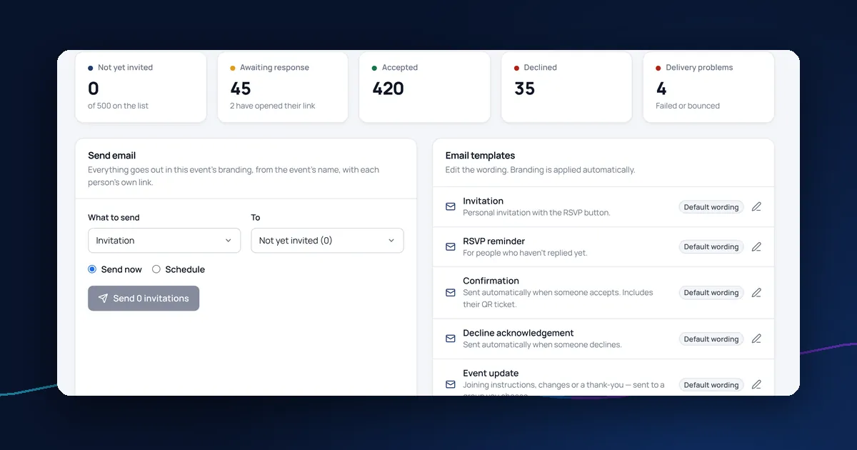Edit the Confirmation template pencil icon
This screenshot has height=450, width=857.
[x=756, y=292]
